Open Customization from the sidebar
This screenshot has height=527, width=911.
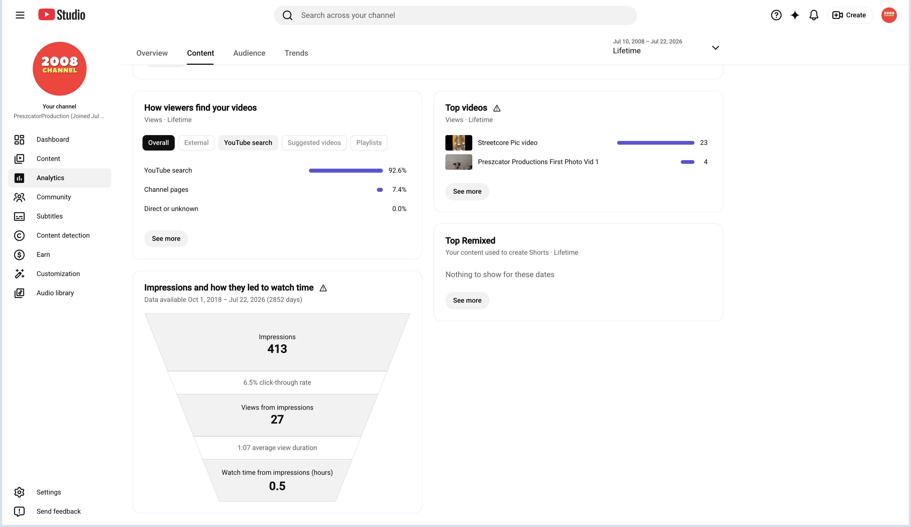click(x=59, y=274)
